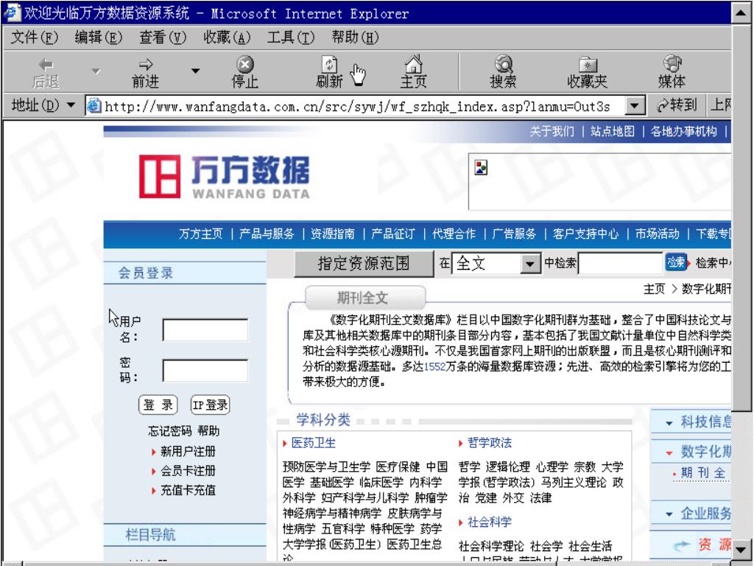Click the 1552 number in description text

pos(434,367)
